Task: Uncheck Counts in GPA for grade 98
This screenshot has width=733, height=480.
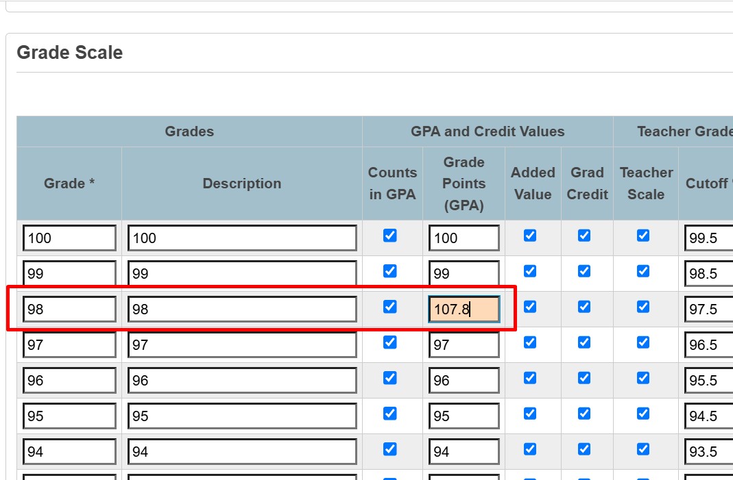Action: pyautogui.click(x=389, y=307)
